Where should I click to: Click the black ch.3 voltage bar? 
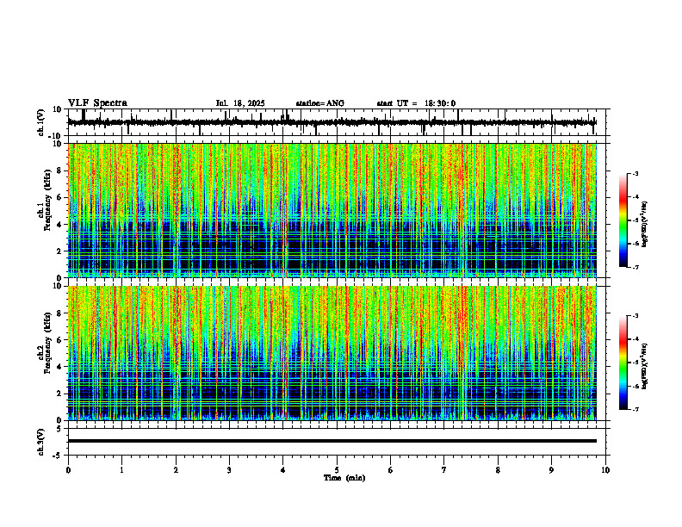[x=332, y=441]
